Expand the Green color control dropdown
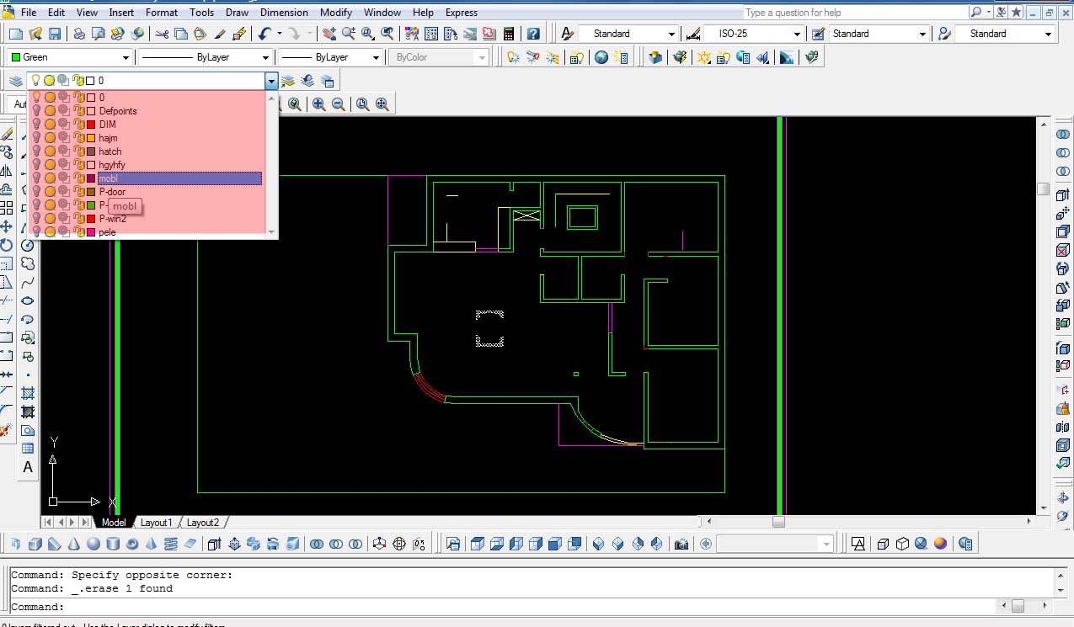1074x627 pixels. [x=126, y=57]
